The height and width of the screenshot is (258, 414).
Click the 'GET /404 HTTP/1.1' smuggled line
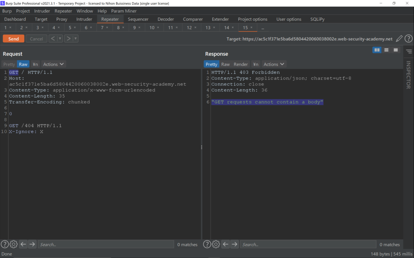click(35, 126)
